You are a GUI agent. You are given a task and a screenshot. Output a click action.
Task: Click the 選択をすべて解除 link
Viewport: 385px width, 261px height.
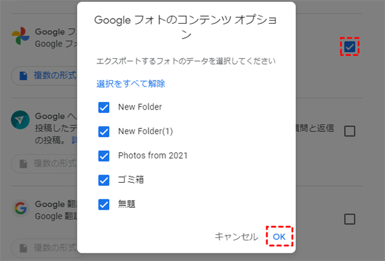coord(131,83)
